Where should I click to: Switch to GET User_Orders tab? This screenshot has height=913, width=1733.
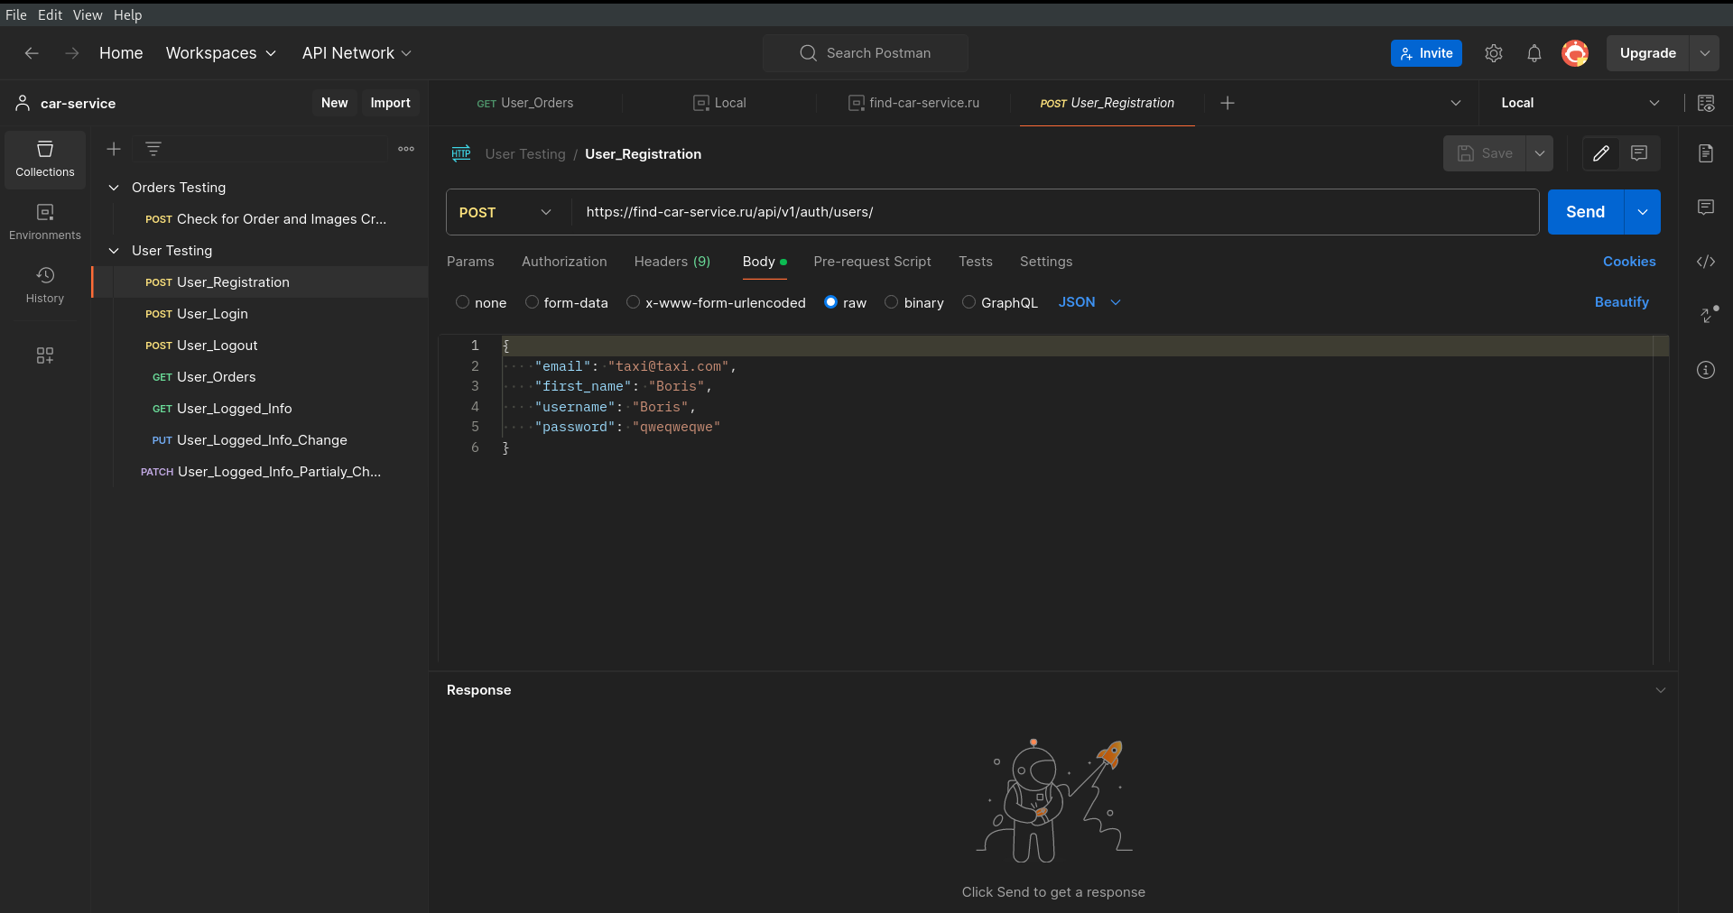click(x=525, y=103)
